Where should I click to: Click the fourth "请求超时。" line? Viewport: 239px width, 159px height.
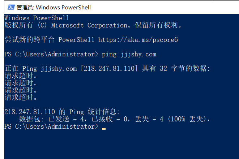[21, 98]
